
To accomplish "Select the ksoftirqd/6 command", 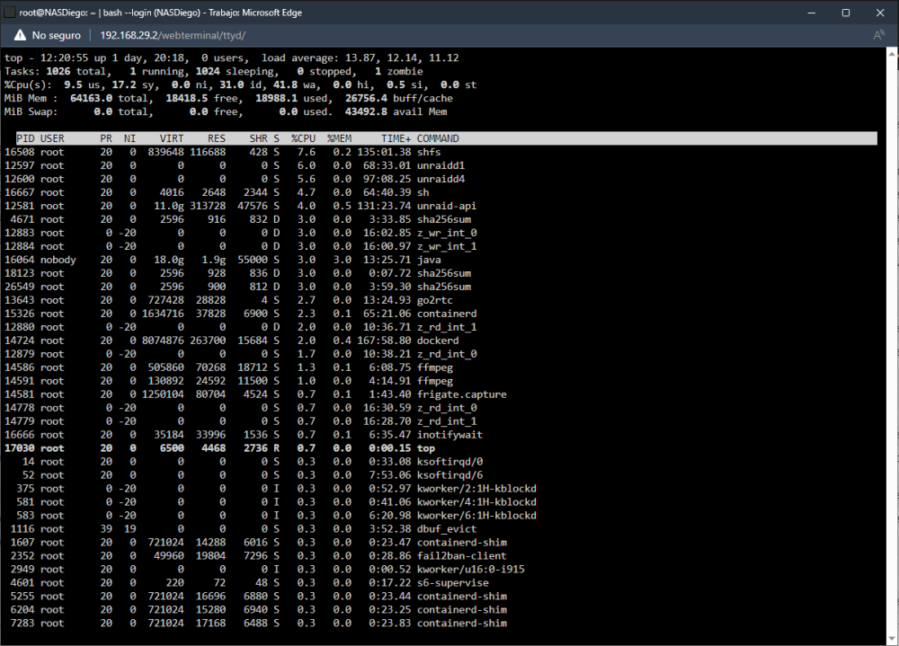I will tap(449, 475).
